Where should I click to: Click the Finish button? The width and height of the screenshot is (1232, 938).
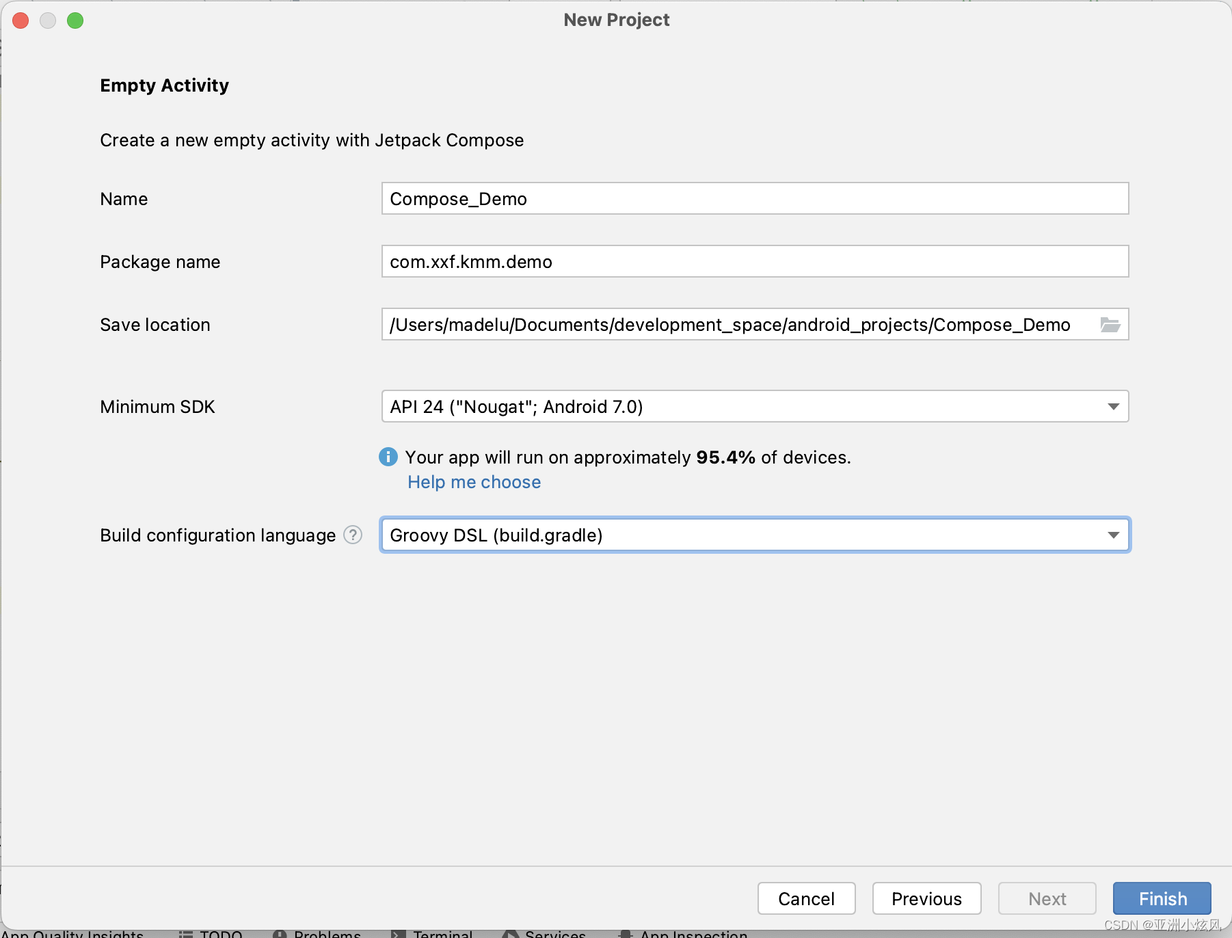pyautogui.click(x=1162, y=898)
